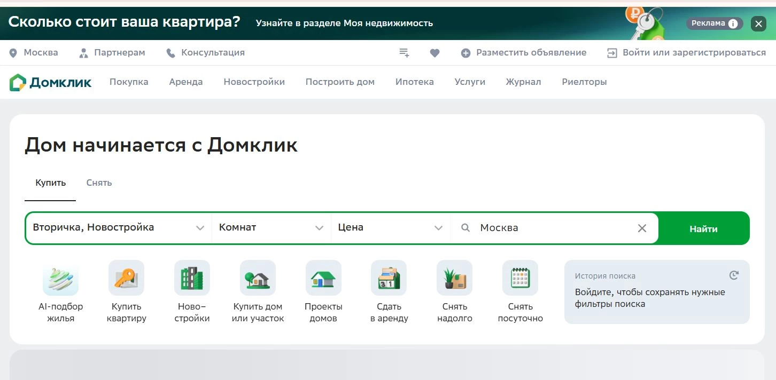Image resolution: width=776 pixels, height=380 pixels.
Task: Open AI-подбор жилья service
Action: click(x=60, y=278)
